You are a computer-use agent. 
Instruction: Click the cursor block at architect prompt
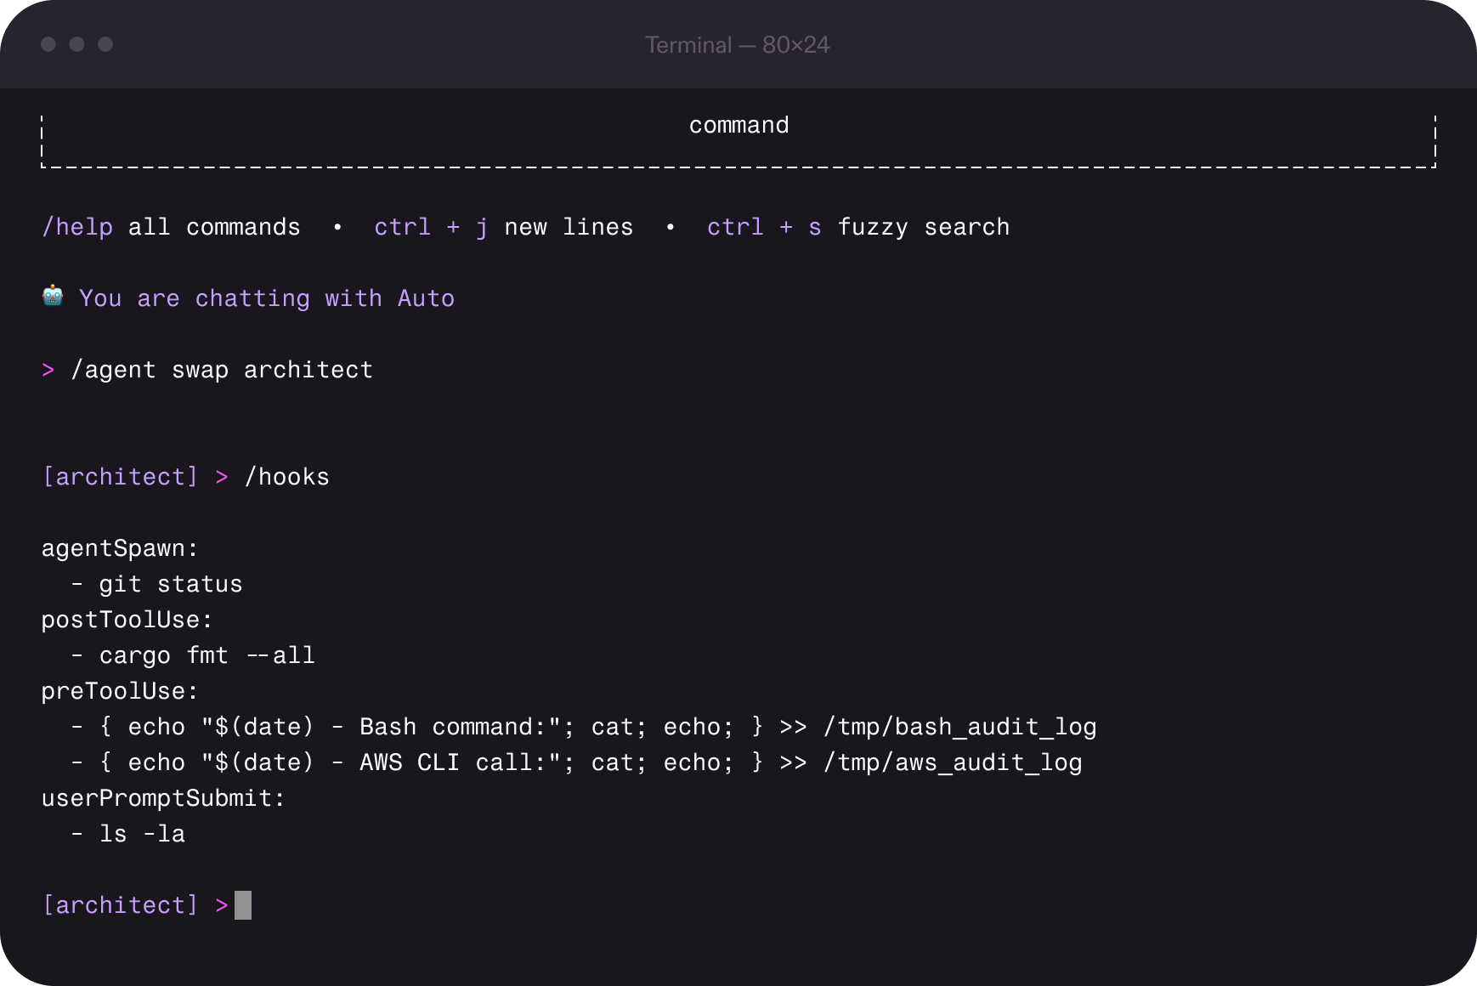pos(243,905)
